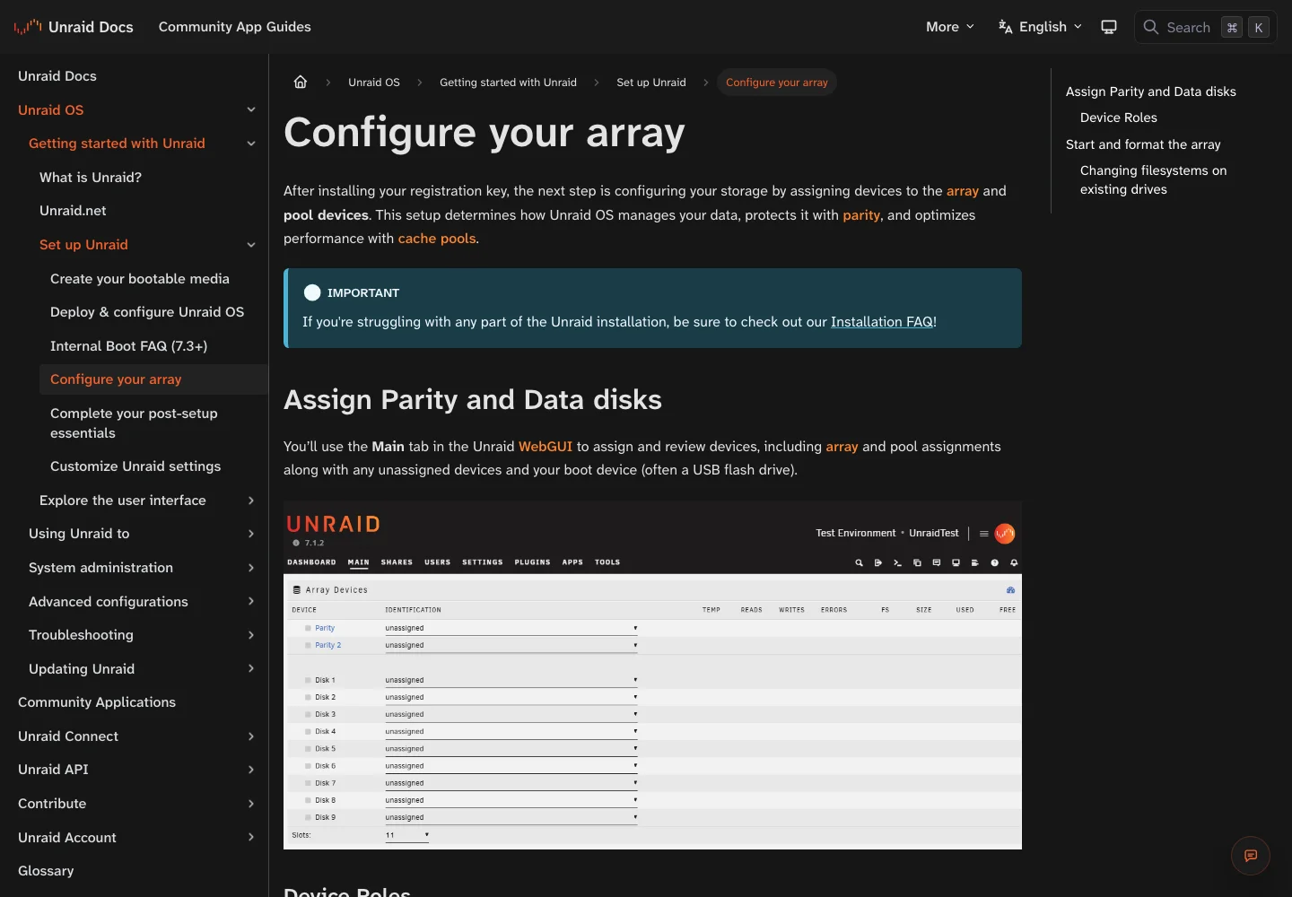Open the Unraid.net sidebar page

click(x=73, y=211)
